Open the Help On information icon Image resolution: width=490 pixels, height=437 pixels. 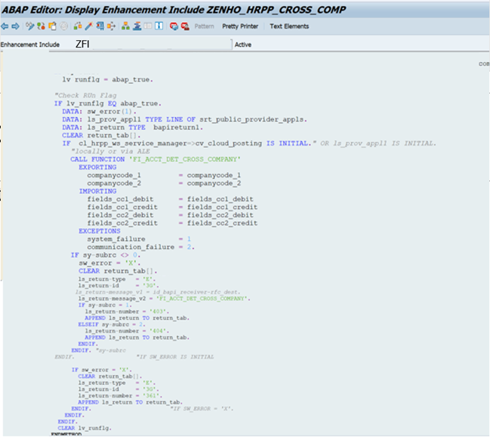pos(159,26)
